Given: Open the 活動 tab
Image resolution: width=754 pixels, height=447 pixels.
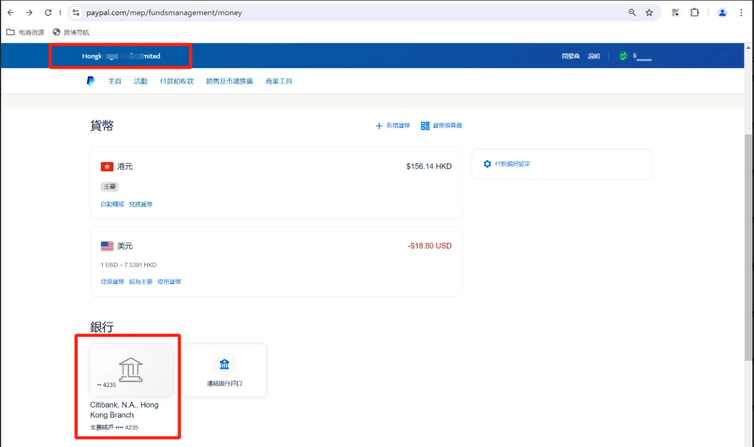Looking at the screenshot, I should pyautogui.click(x=140, y=81).
